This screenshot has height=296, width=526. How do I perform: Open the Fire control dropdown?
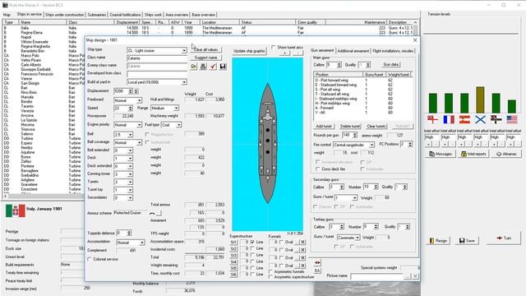click(x=371, y=145)
